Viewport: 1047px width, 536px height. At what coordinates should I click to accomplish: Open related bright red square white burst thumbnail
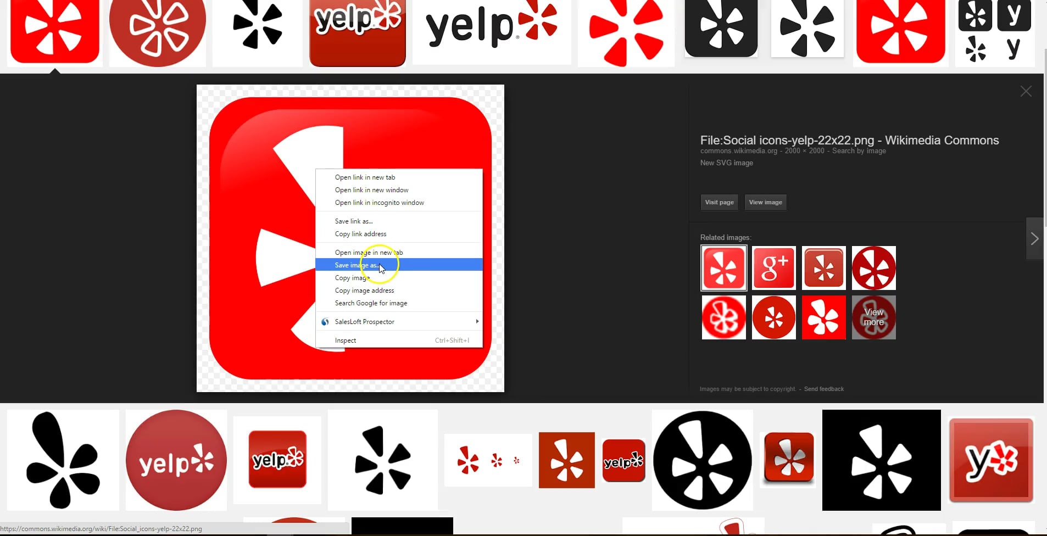823,317
